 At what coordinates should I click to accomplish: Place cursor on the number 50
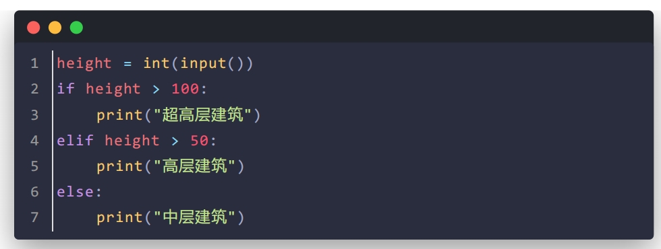(x=200, y=141)
